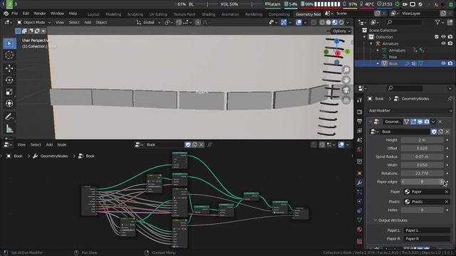Open the File menu

[x=14, y=14]
